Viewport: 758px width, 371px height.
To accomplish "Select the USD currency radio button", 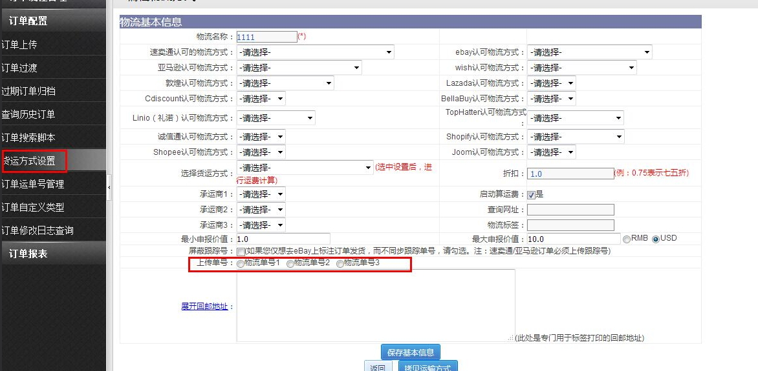I will [x=656, y=239].
